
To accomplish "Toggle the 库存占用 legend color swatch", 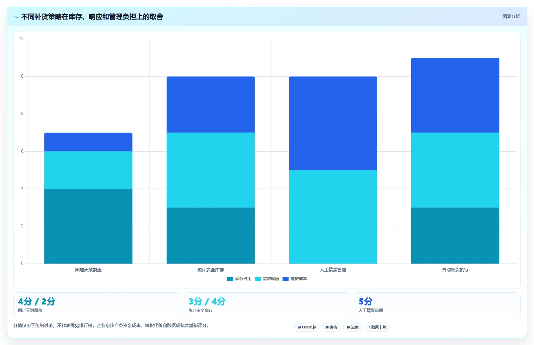I will 230,279.
